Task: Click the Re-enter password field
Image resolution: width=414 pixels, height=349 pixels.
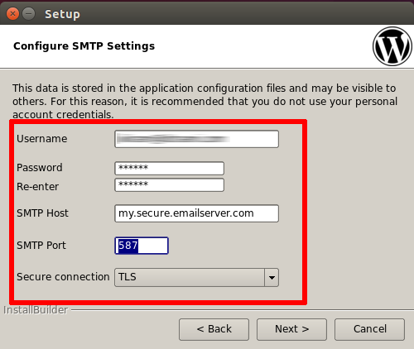Action: 169,185
